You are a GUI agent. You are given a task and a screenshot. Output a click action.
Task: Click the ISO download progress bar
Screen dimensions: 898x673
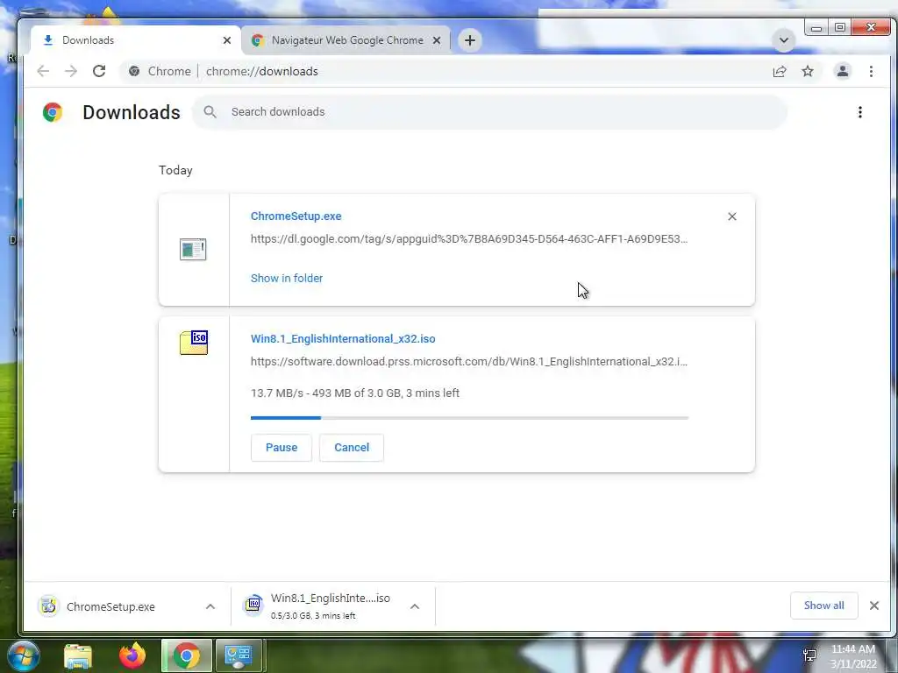point(470,418)
